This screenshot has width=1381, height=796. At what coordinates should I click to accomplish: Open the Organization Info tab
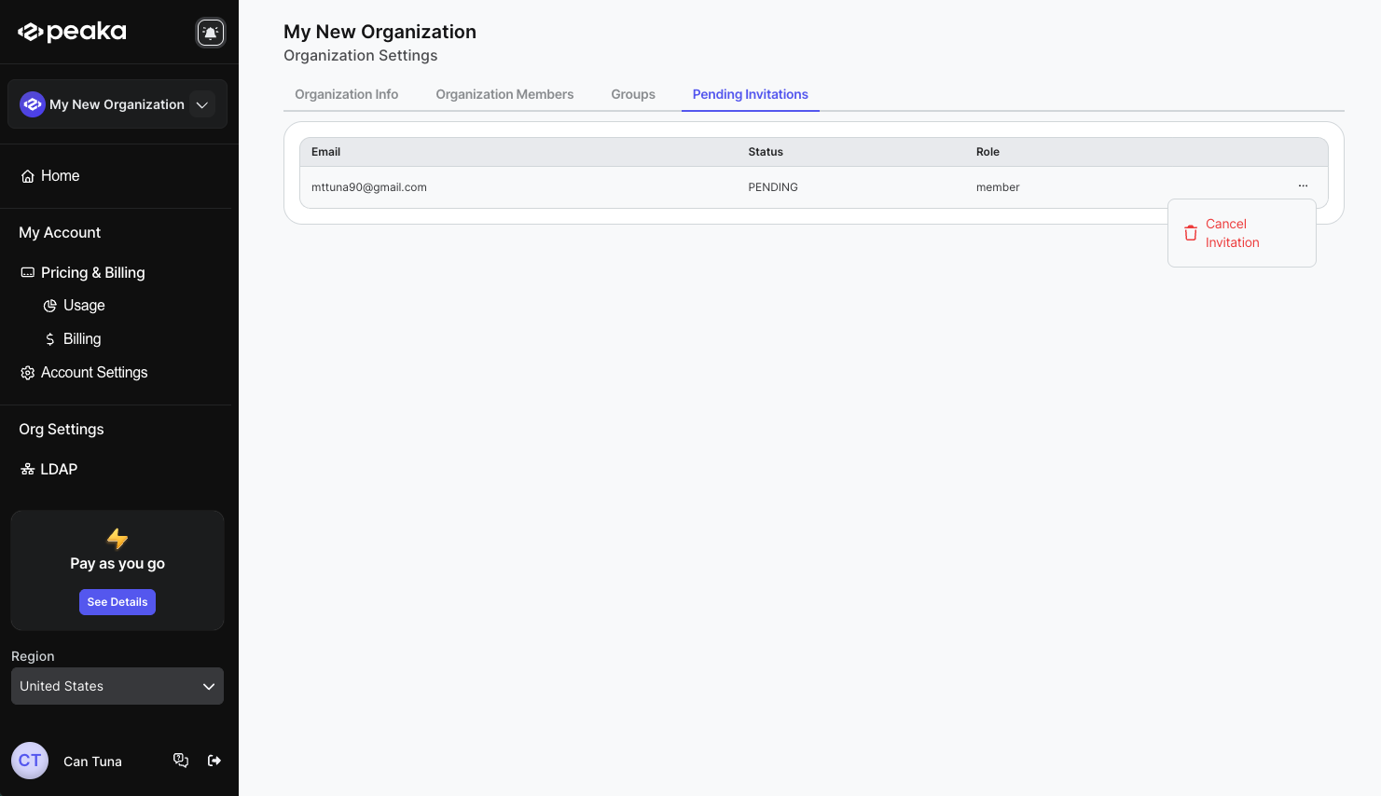346,94
